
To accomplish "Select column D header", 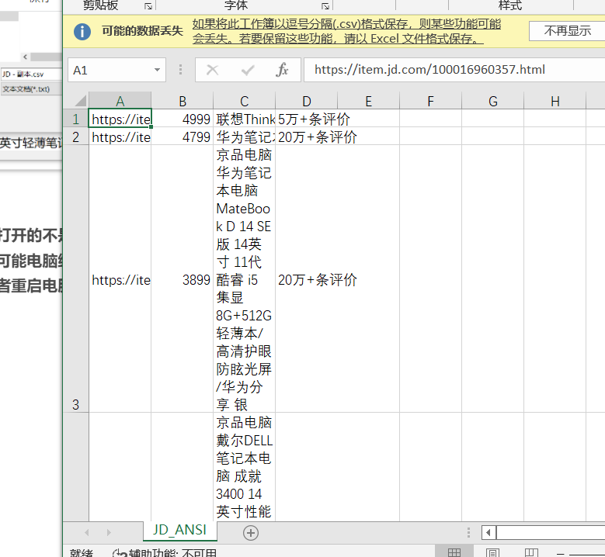I will click(x=306, y=101).
